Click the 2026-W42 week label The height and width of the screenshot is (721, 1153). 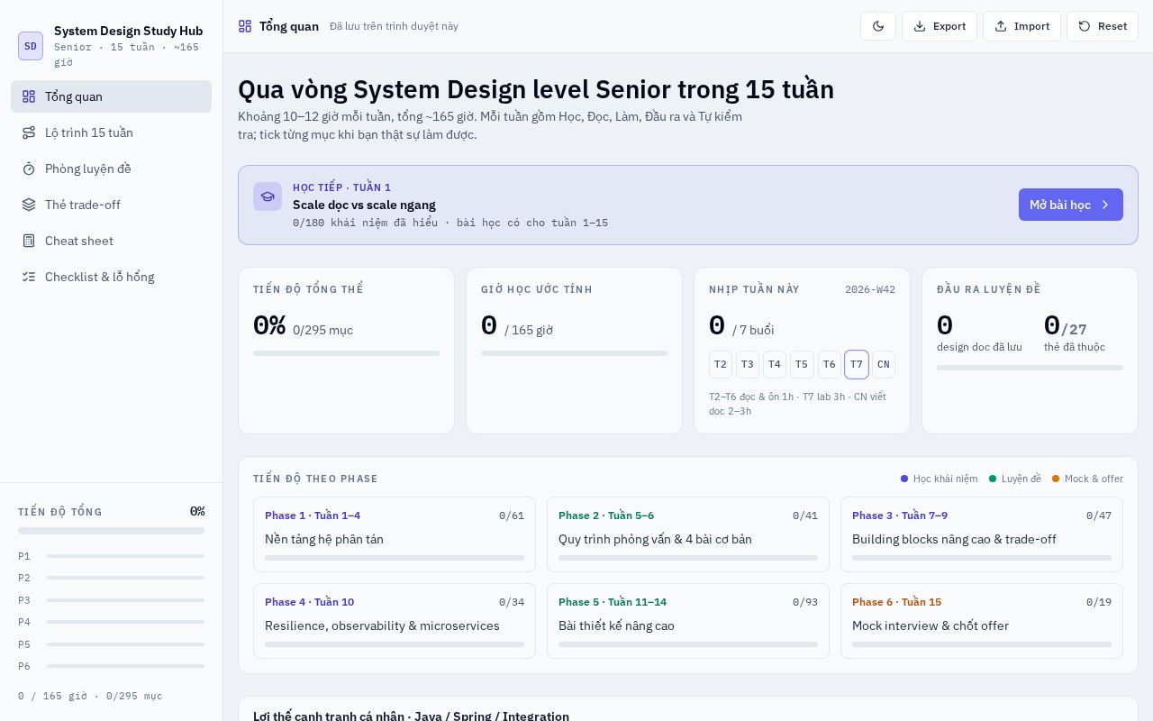[870, 289]
